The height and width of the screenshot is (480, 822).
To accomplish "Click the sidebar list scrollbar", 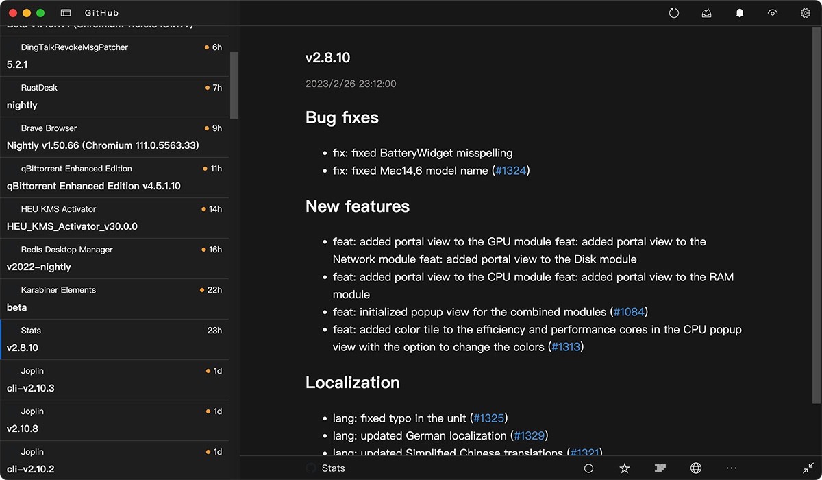I will coord(234,86).
